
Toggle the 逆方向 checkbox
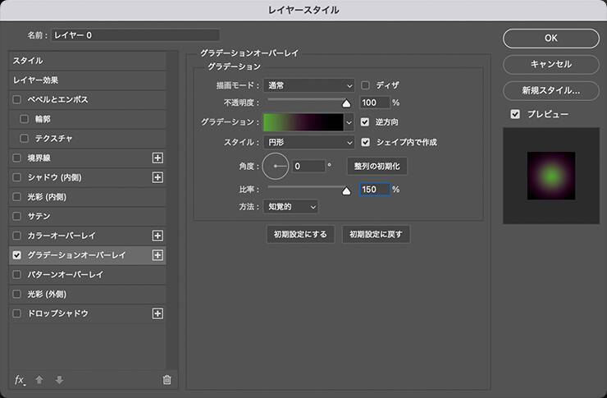[x=366, y=122]
